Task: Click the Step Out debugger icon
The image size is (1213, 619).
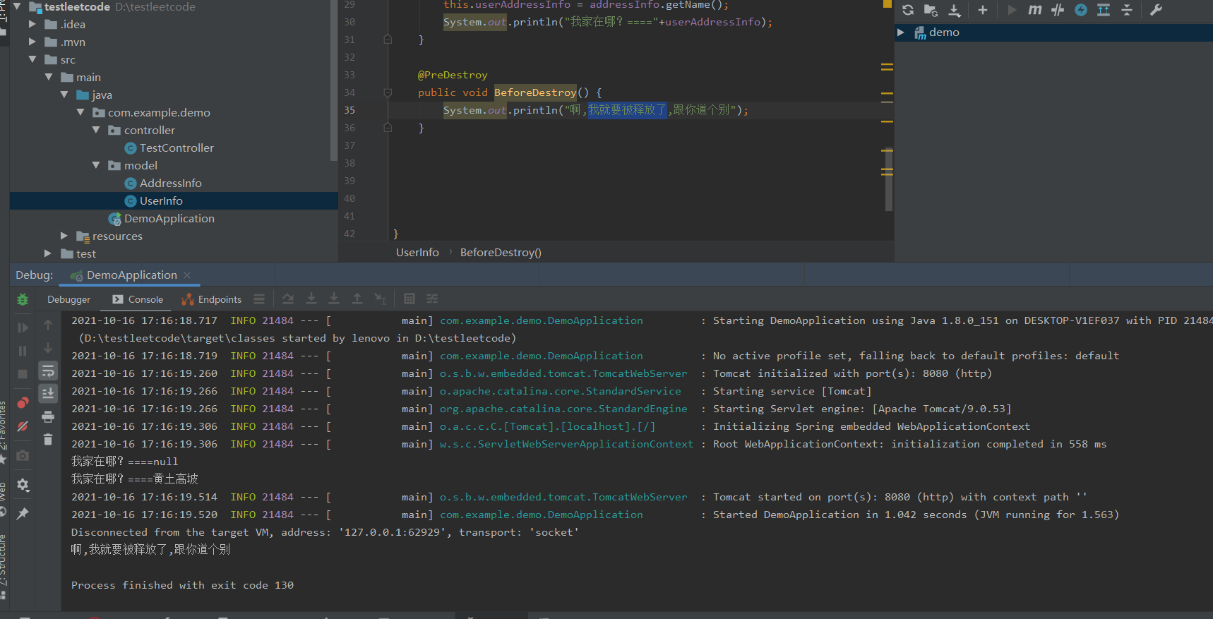Action: click(357, 299)
